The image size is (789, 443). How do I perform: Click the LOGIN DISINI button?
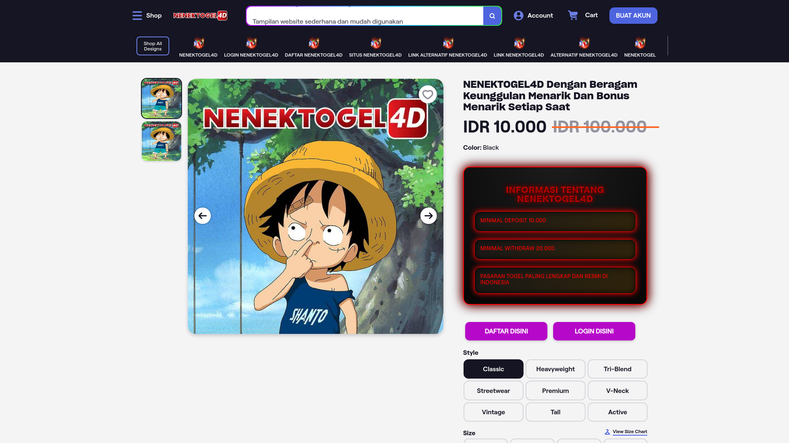(594, 331)
